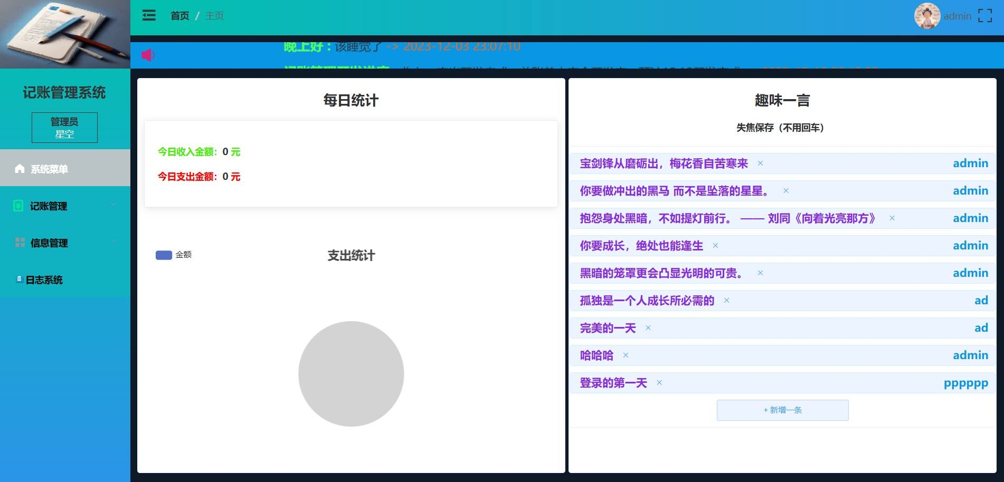The image size is (1004, 482).
Task: Click author admin on 宝剑锋从磨砺出 row
Action: tap(970, 163)
